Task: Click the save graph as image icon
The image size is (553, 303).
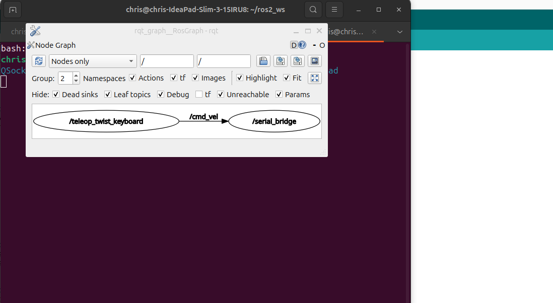Action: click(x=314, y=61)
